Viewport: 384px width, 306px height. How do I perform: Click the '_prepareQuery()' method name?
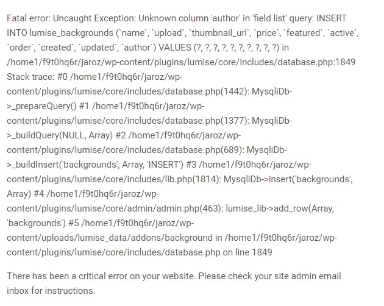[44, 106]
